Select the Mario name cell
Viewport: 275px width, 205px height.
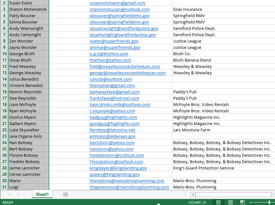click(x=29, y=181)
